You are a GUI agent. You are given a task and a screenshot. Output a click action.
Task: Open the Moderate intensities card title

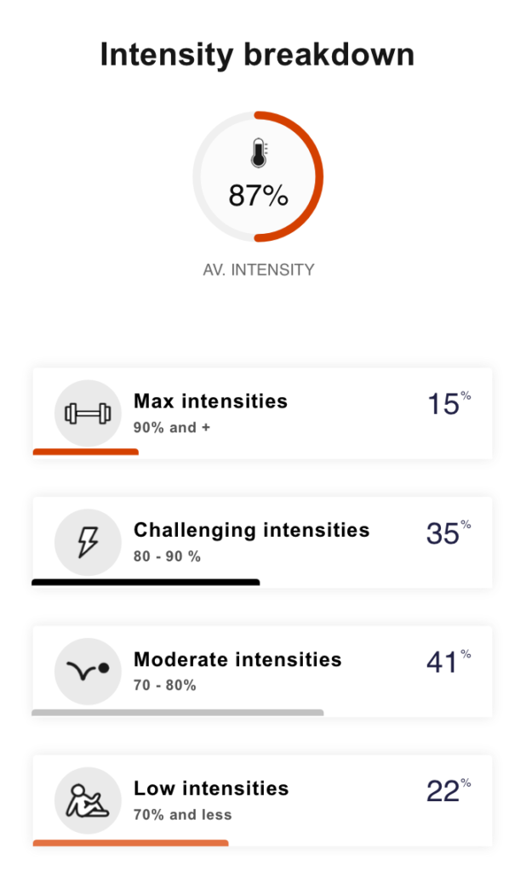[237, 659]
